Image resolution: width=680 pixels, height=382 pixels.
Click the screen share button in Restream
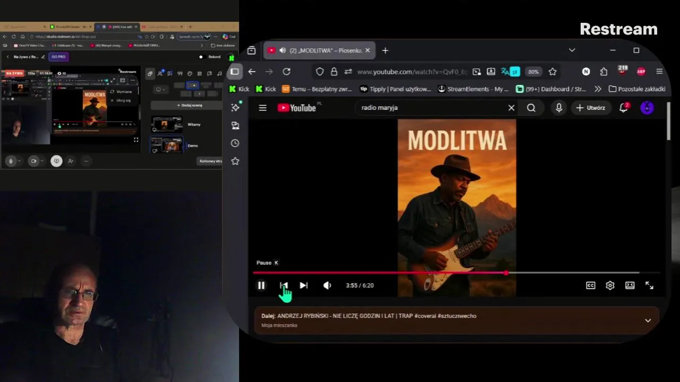coord(56,161)
